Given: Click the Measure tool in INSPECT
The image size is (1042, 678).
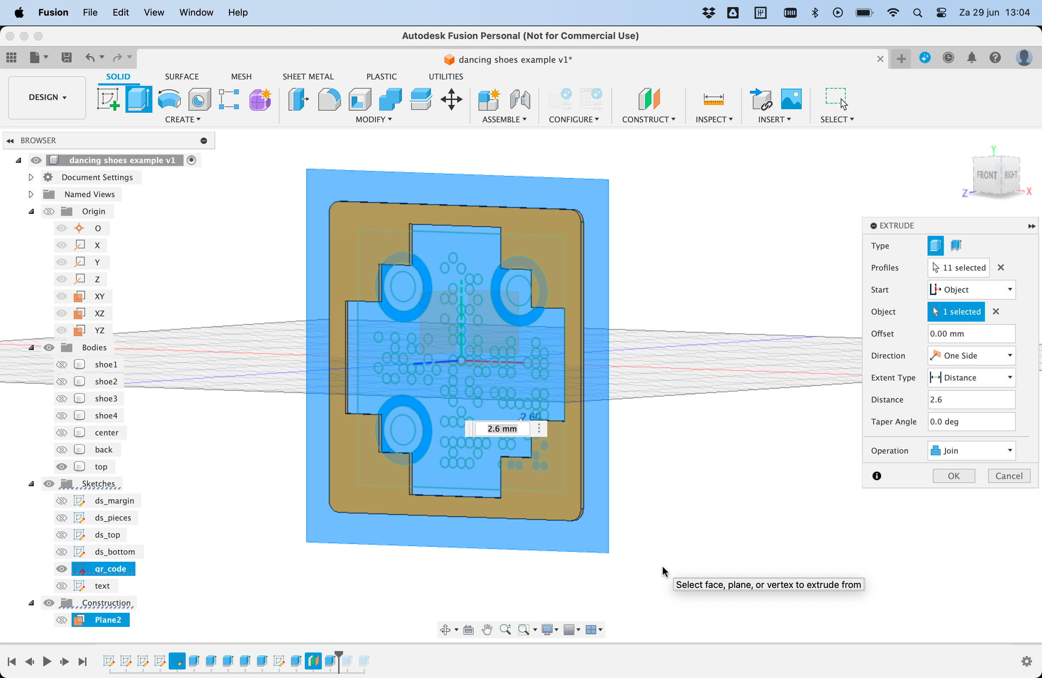Looking at the screenshot, I should point(712,98).
